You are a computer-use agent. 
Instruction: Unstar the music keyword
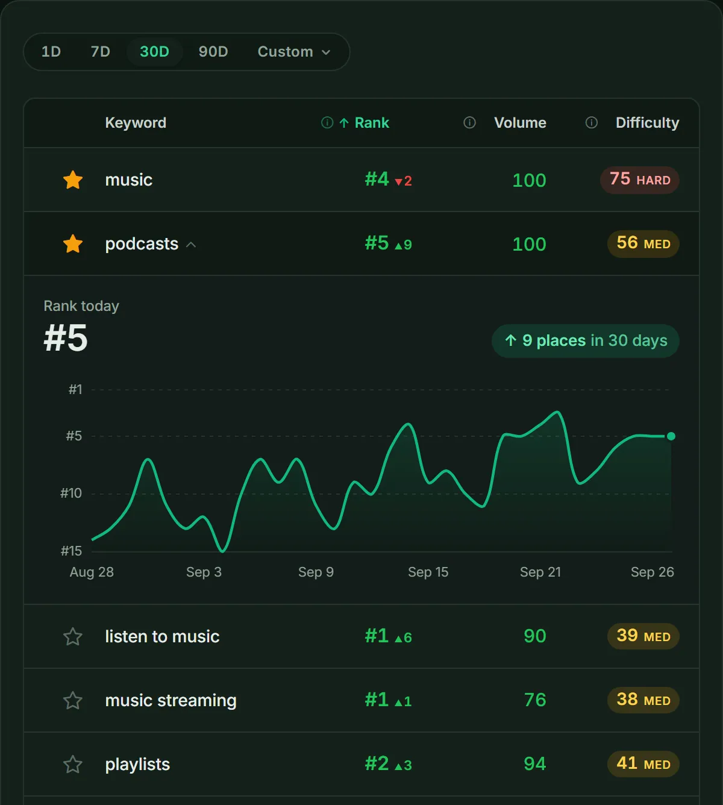pyautogui.click(x=73, y=180)
